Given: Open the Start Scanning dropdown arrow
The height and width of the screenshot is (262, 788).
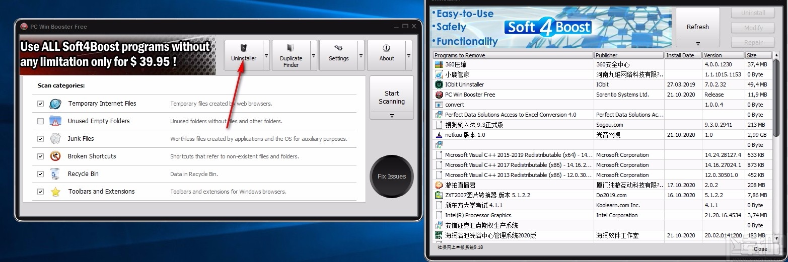Looking at the screenshot, I should [392, 116].
